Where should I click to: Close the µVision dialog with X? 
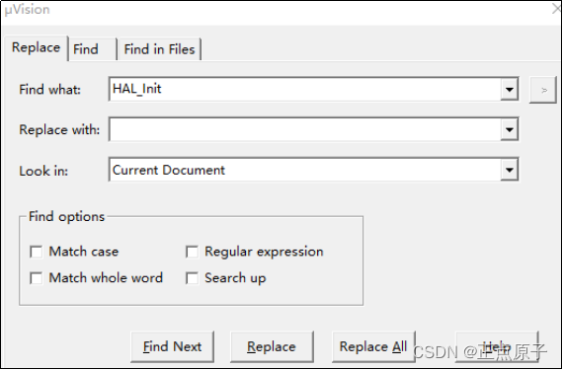pos(556,9)
